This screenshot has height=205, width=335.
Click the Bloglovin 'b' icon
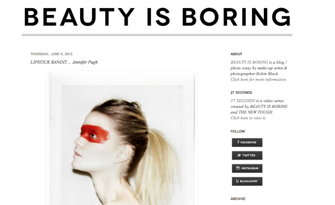(237, 181)
